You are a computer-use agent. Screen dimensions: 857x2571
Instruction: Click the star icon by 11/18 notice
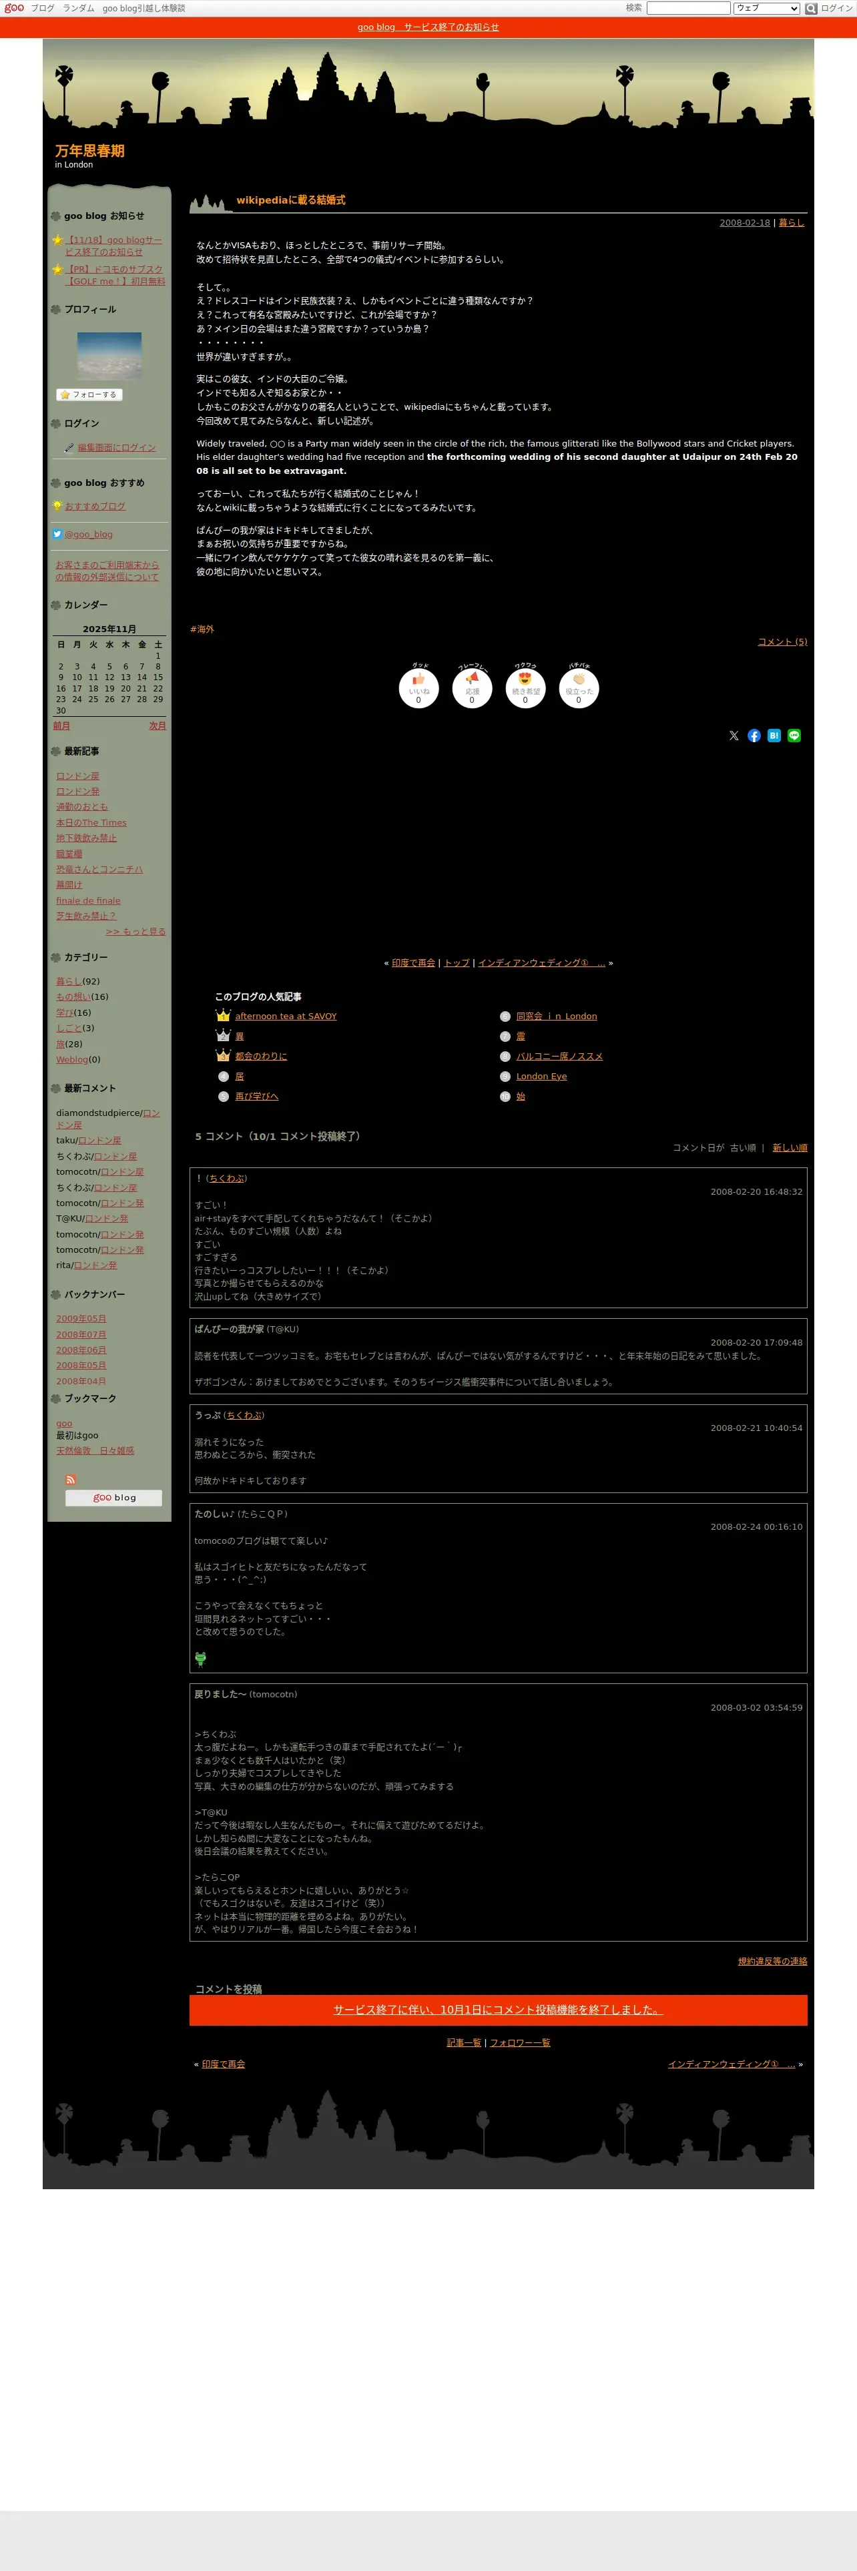[x=57, y=240]
